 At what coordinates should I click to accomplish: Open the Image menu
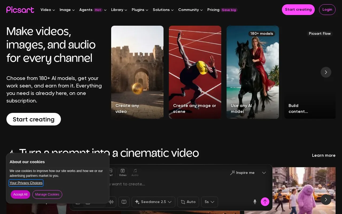[67, 10]
